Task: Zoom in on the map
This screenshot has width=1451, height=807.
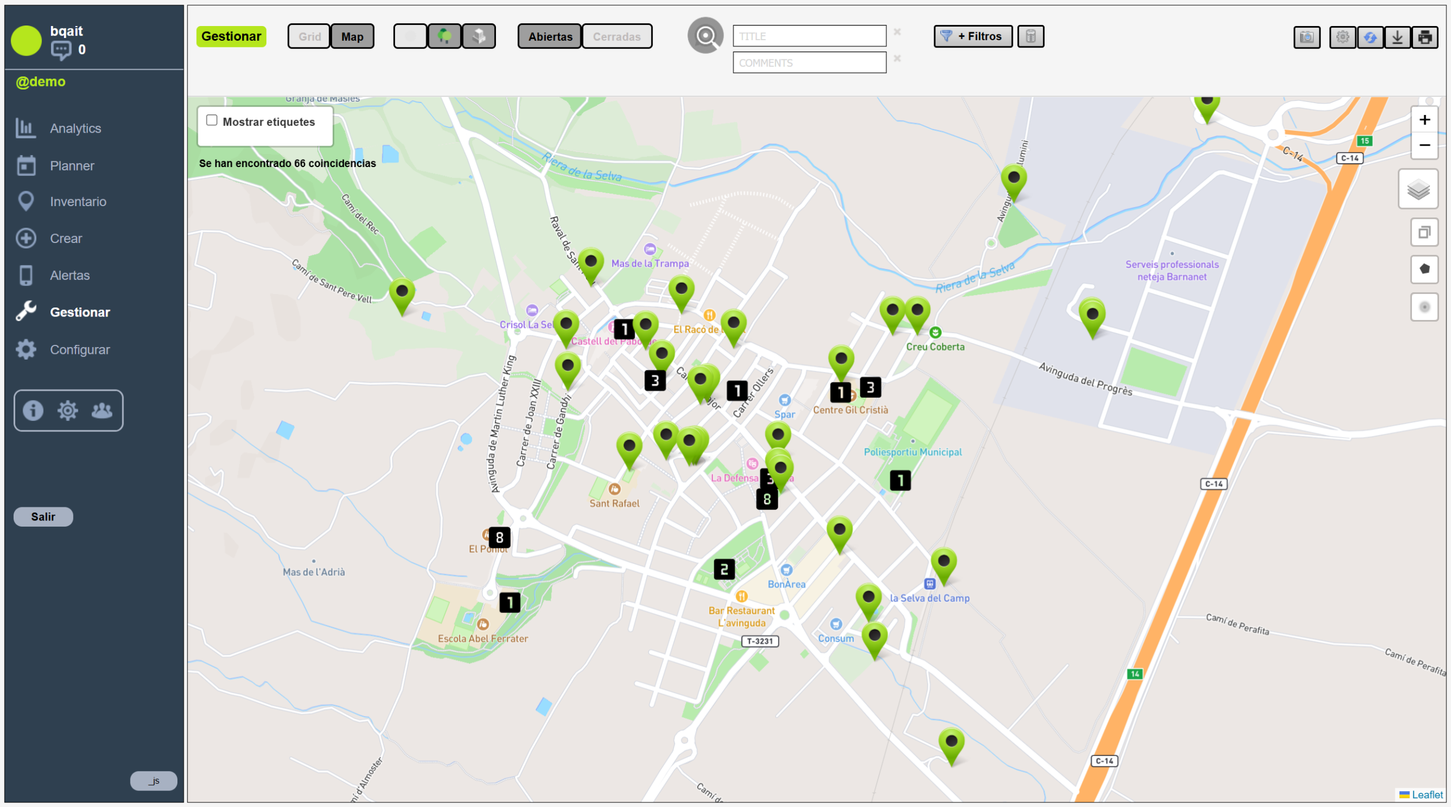Action: click(x=1424, y=120)
